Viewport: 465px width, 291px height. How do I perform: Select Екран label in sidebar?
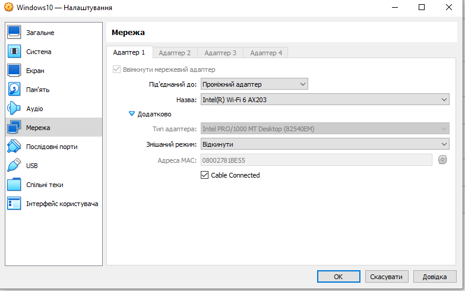click(x=35, y=71)
